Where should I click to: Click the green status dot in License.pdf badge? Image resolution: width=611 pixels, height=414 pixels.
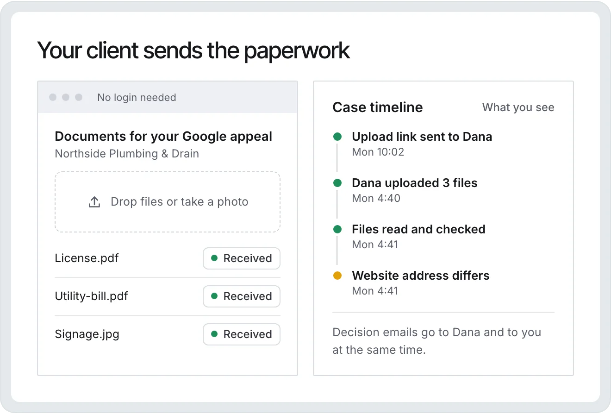214,258
